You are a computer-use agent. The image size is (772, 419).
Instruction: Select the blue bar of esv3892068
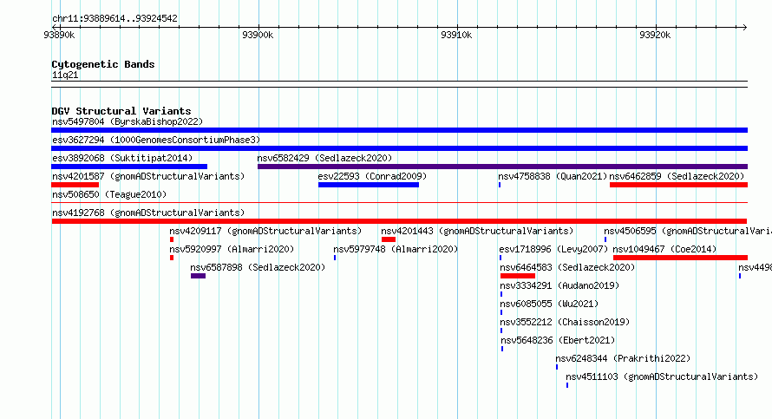pos(129,167)
